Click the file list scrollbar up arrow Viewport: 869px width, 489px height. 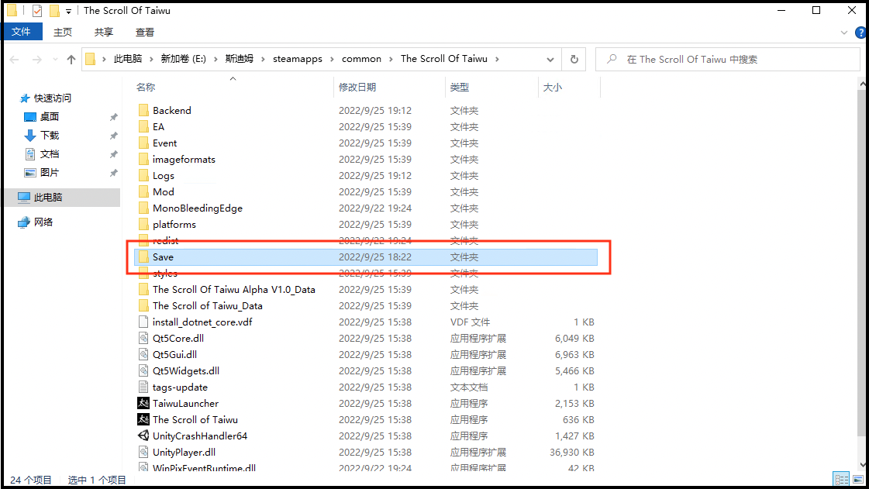862,84
